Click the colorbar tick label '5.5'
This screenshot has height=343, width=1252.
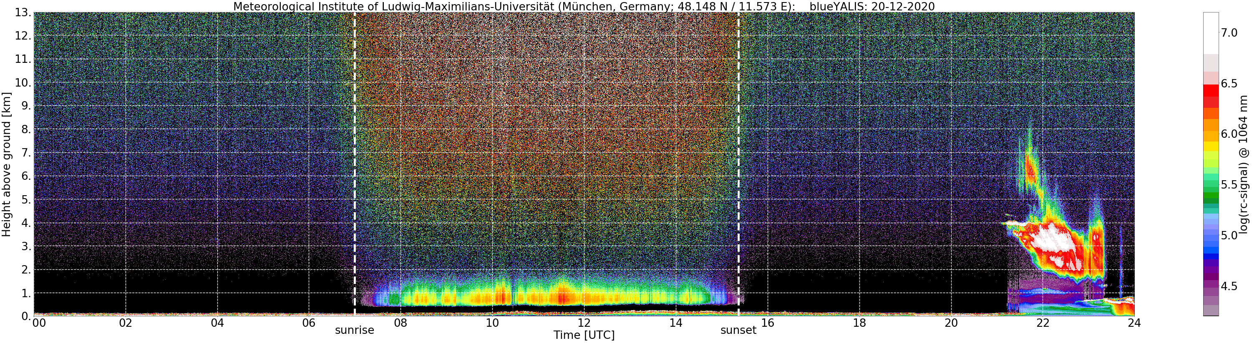[1229, 185]
